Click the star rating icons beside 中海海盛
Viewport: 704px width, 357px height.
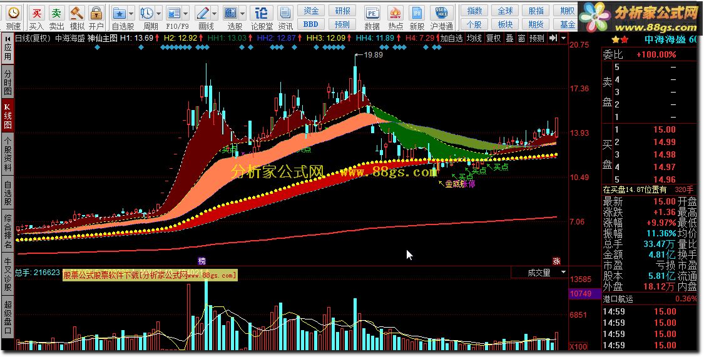620,39
